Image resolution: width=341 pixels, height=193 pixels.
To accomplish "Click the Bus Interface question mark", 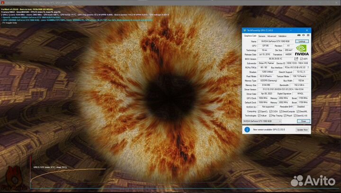I will pos(309,67).
